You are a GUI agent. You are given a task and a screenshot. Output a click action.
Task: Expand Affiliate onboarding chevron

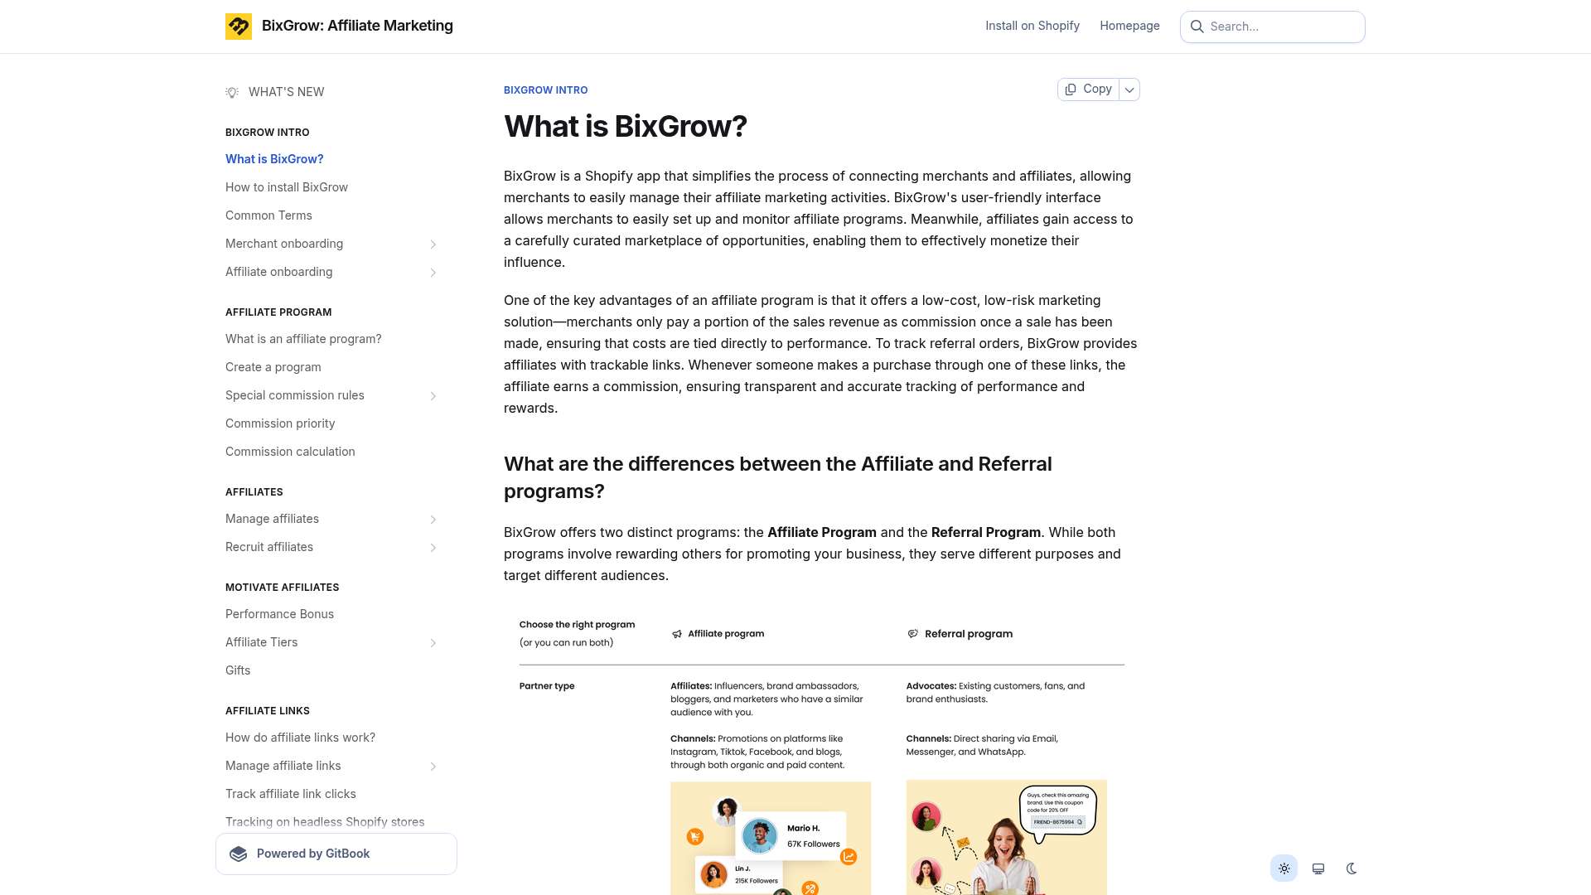coord(433,272)
